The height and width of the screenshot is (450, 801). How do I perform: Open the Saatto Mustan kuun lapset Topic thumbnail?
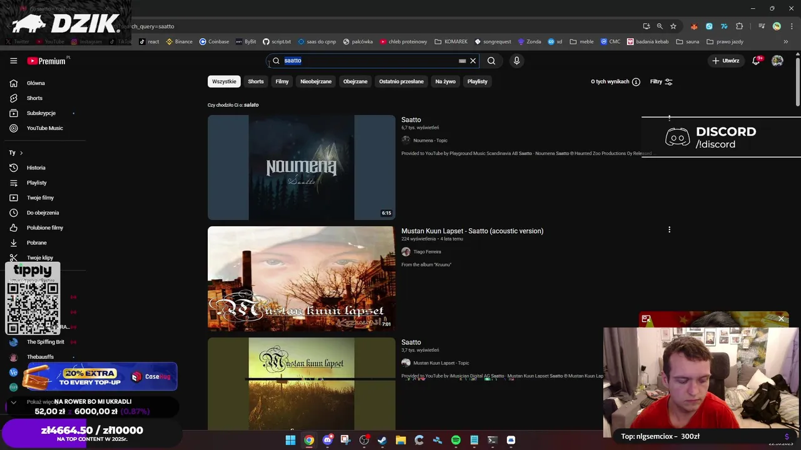click(x=302, y=384)
